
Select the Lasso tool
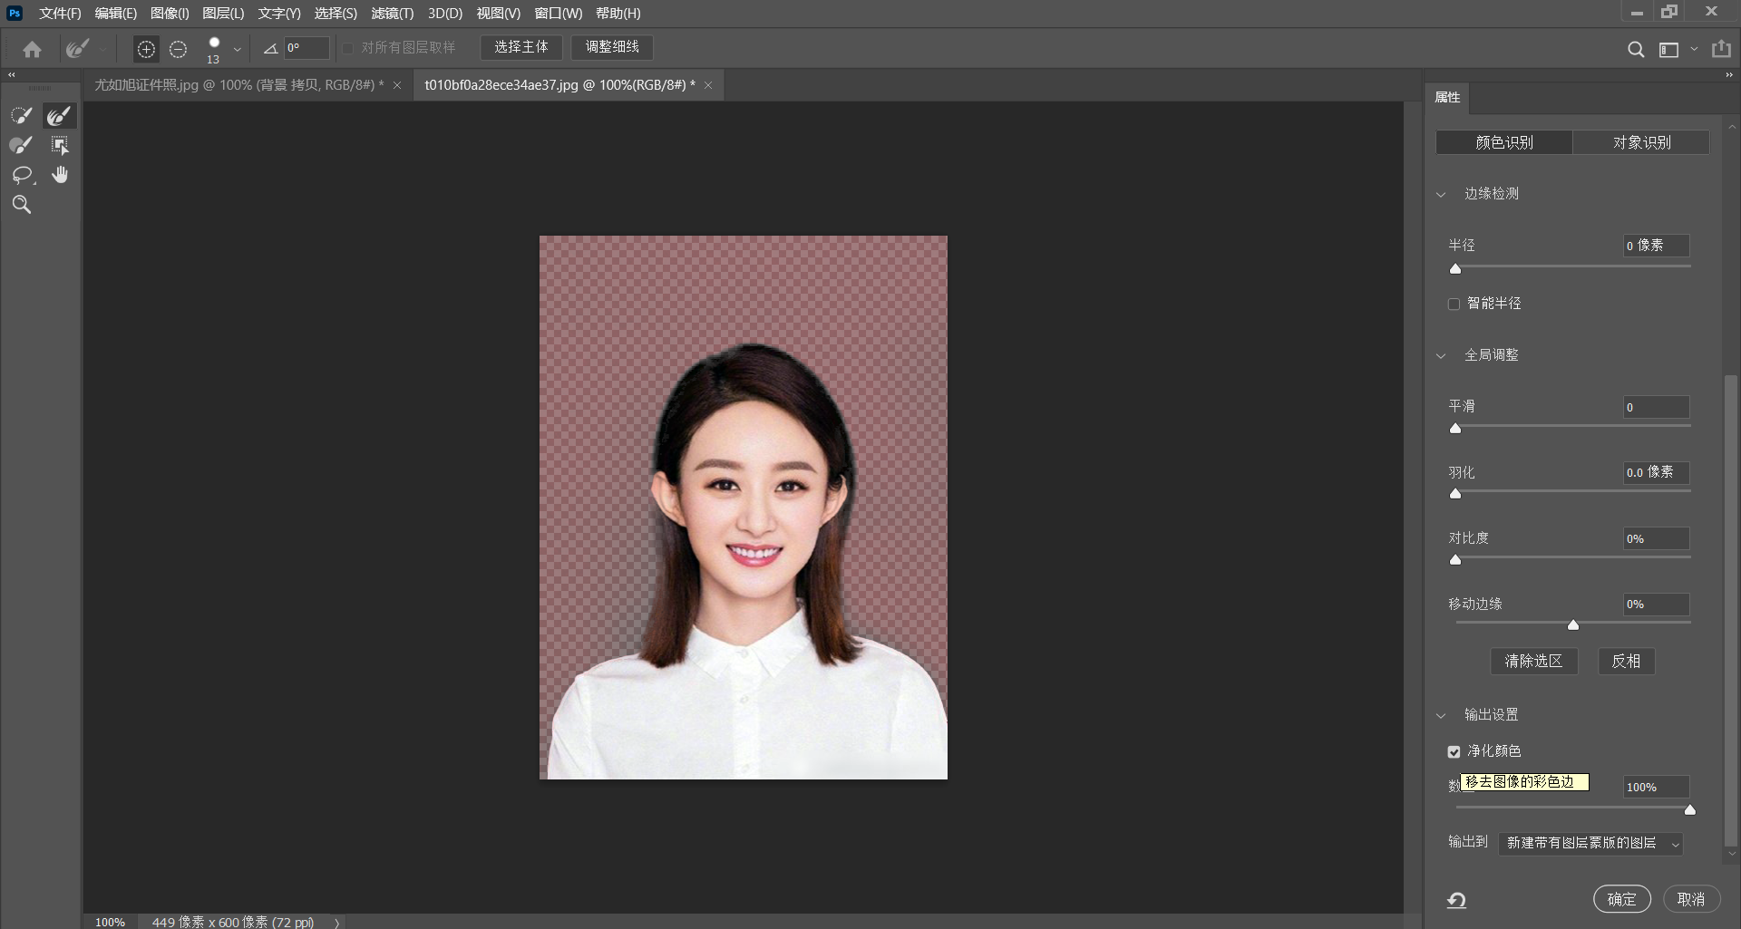pyautogui.click(x=22, y=175)
